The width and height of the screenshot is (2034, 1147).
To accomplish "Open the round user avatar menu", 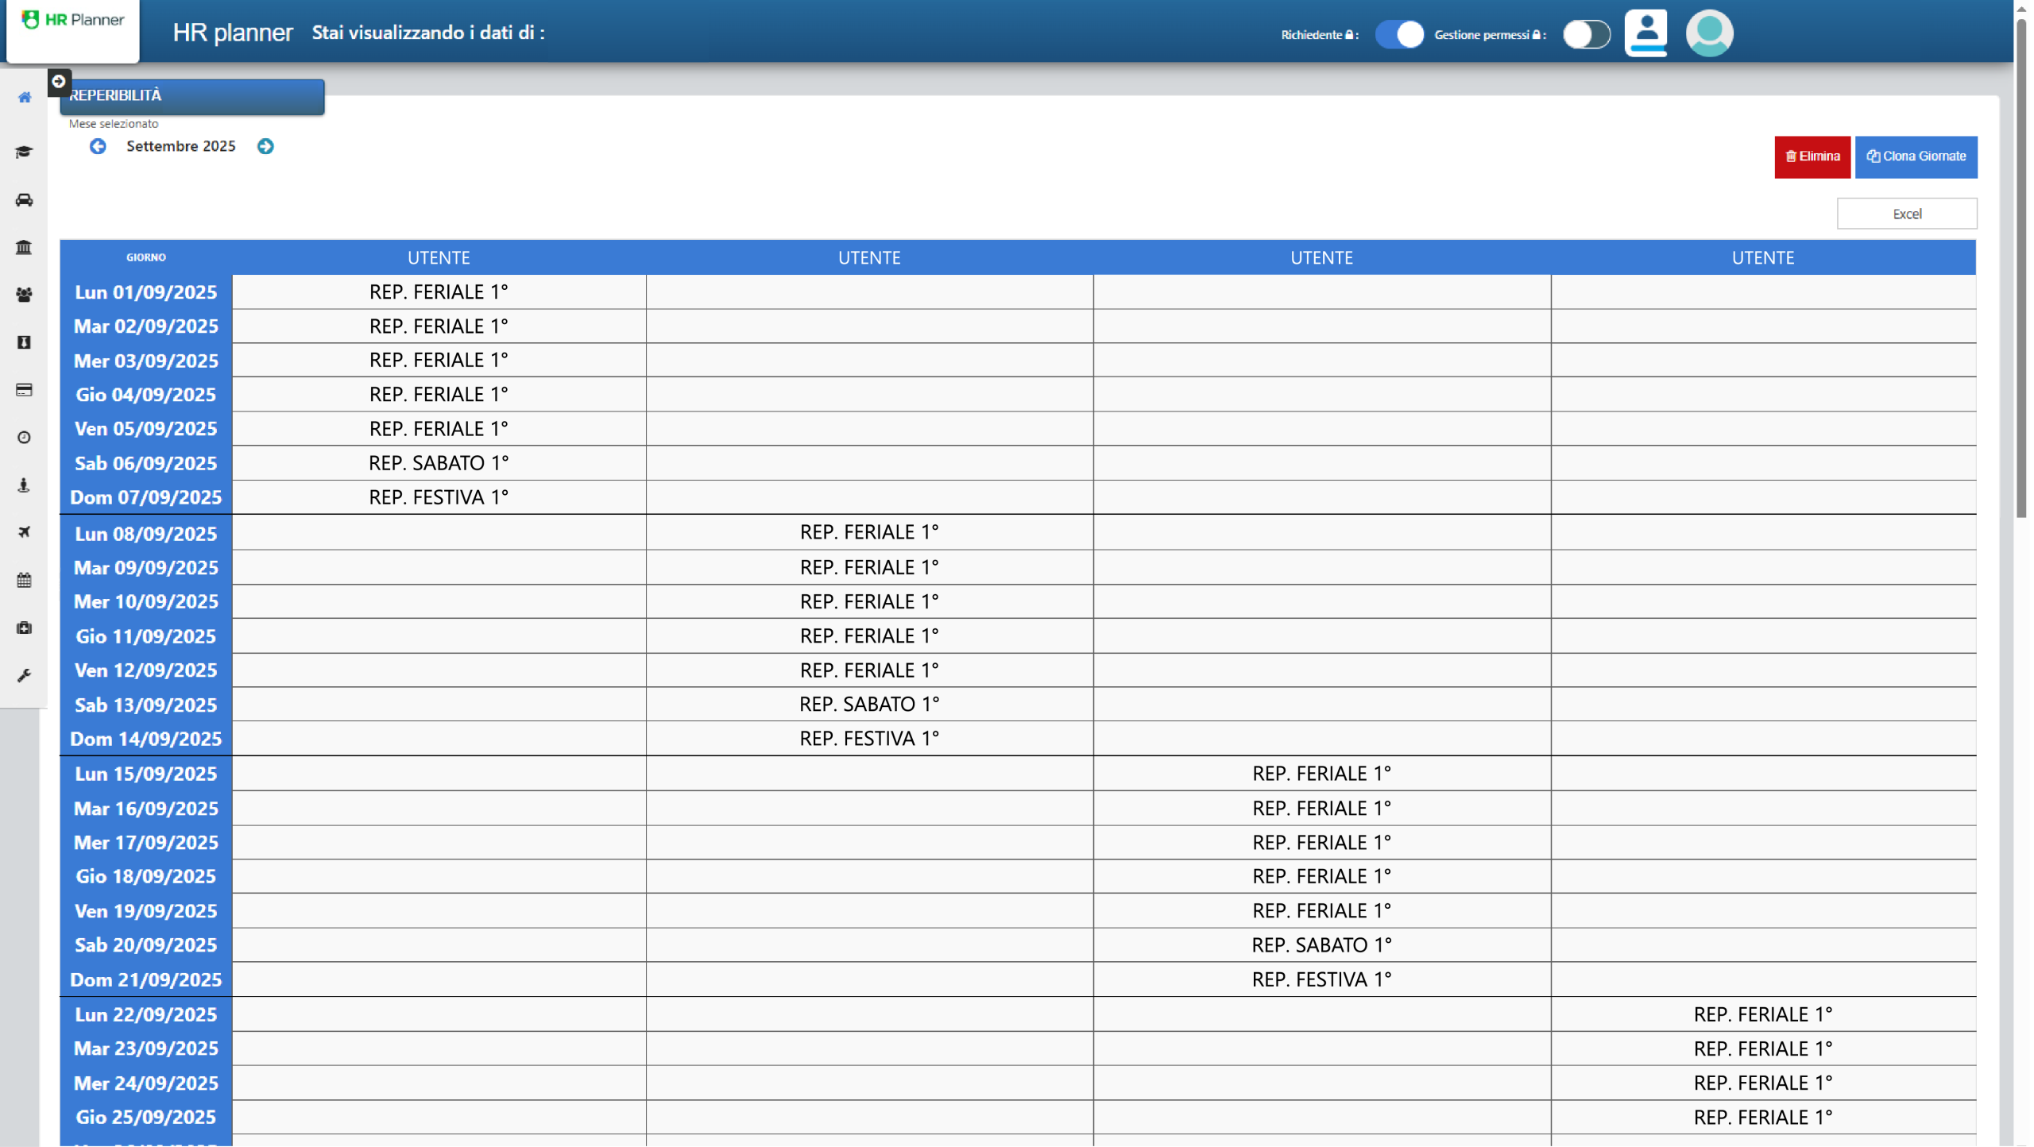I will pos(1710,33).
